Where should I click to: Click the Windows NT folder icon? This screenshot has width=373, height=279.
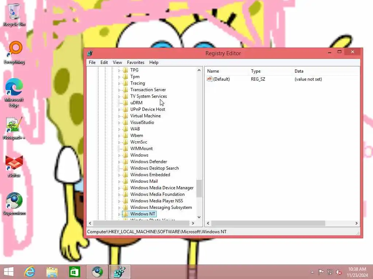pyautogui.click(x=125, y=214)
